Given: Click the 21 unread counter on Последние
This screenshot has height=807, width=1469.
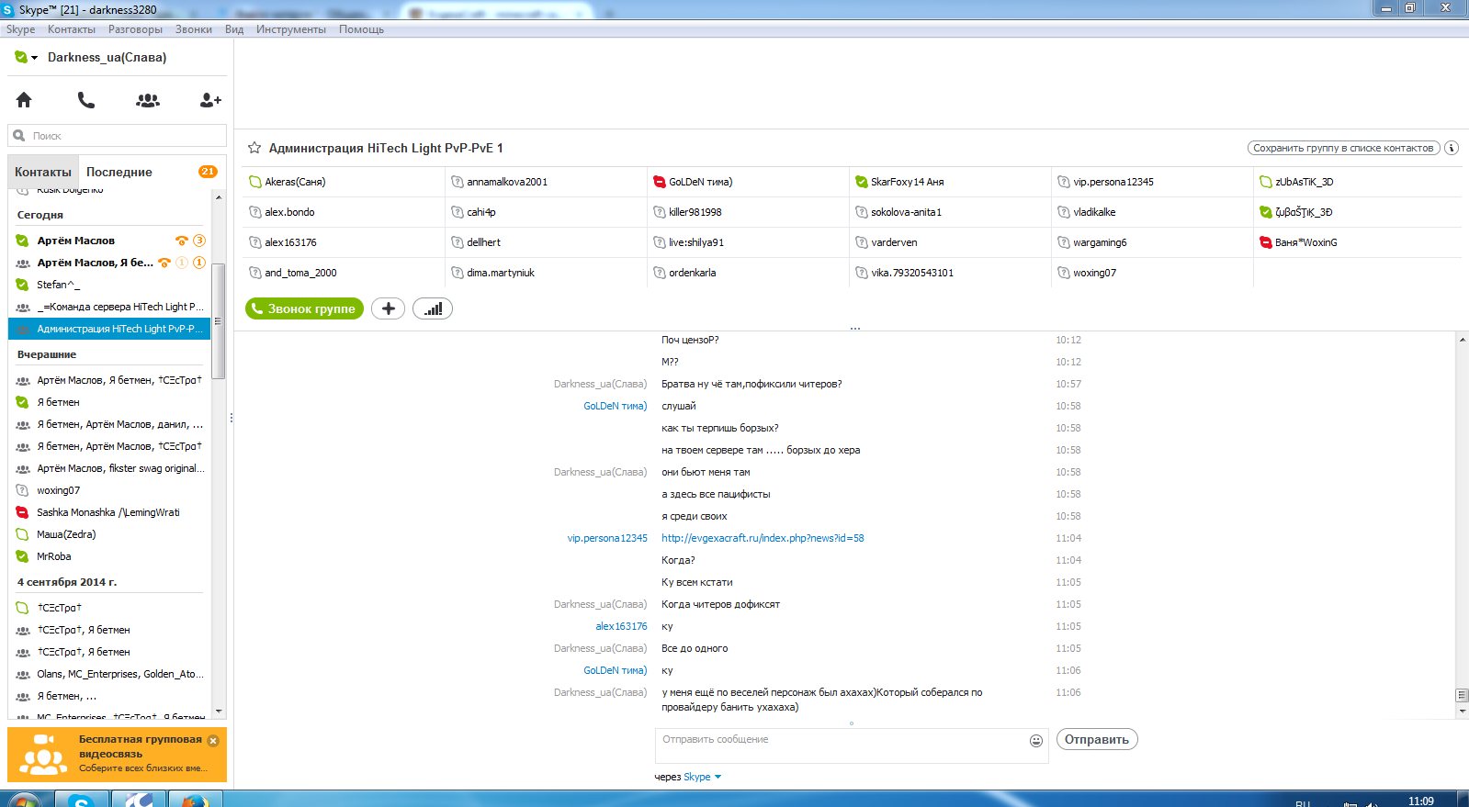Looking at the screenshot, I should coord(208,172).
